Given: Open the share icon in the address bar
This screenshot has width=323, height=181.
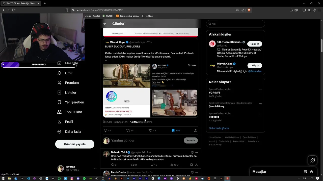Looking at the screenshot, I should tap(243, 10).
